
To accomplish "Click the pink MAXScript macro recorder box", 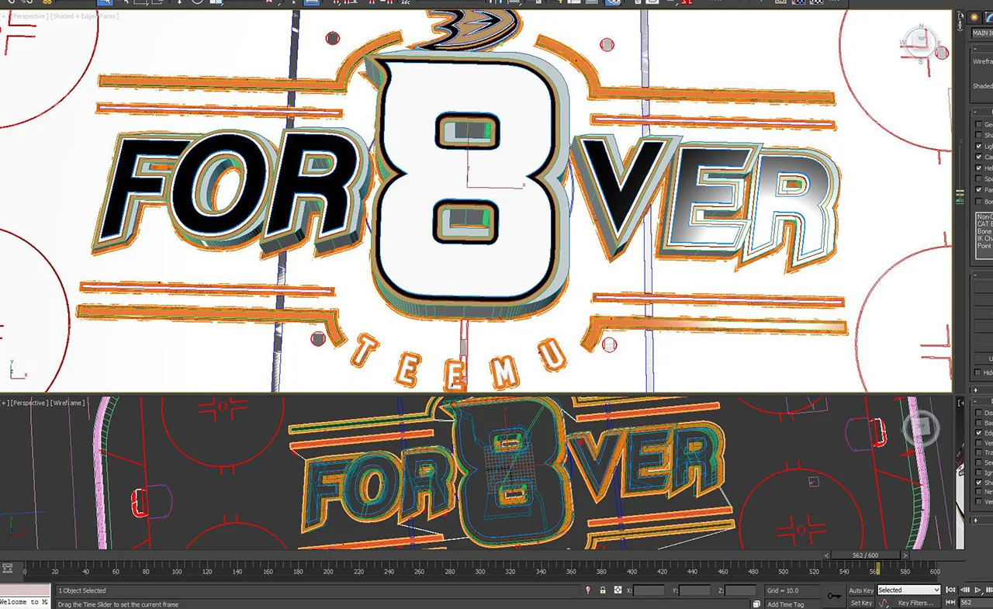I will click(25, 590).
